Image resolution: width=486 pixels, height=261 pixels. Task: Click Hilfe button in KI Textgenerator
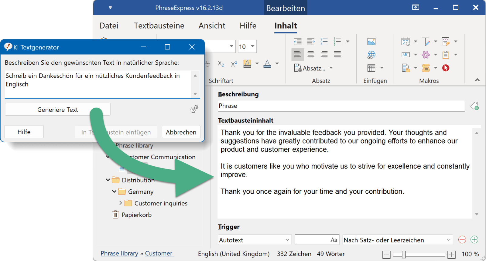coord(24,132)
